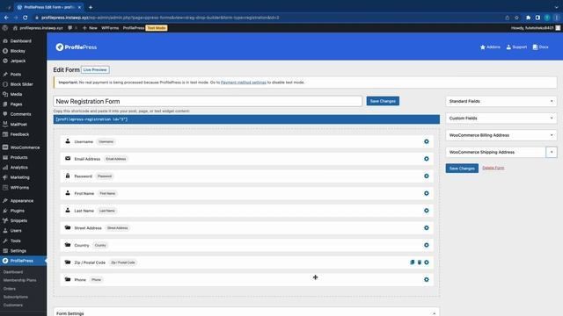563x316 pixels.
Task: Open settings gear for Street Address field
Action: (426, 228)
